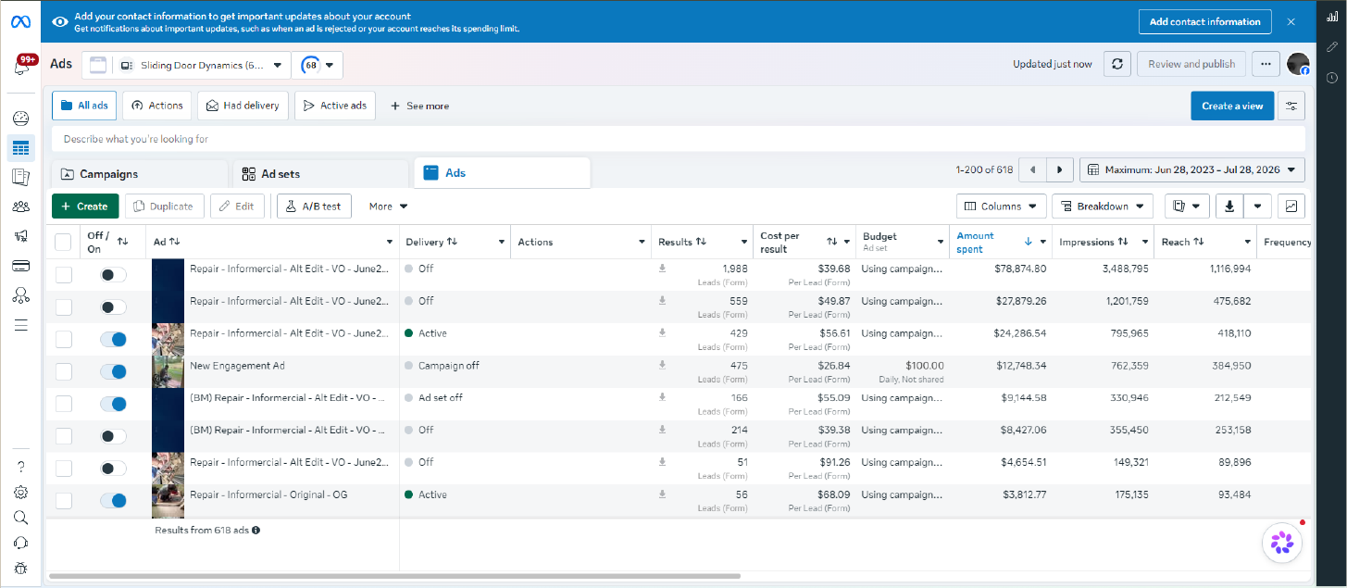Open the Columns dropdown
The height and width of the screenshot is (588, 1347).
(1002, 206)
